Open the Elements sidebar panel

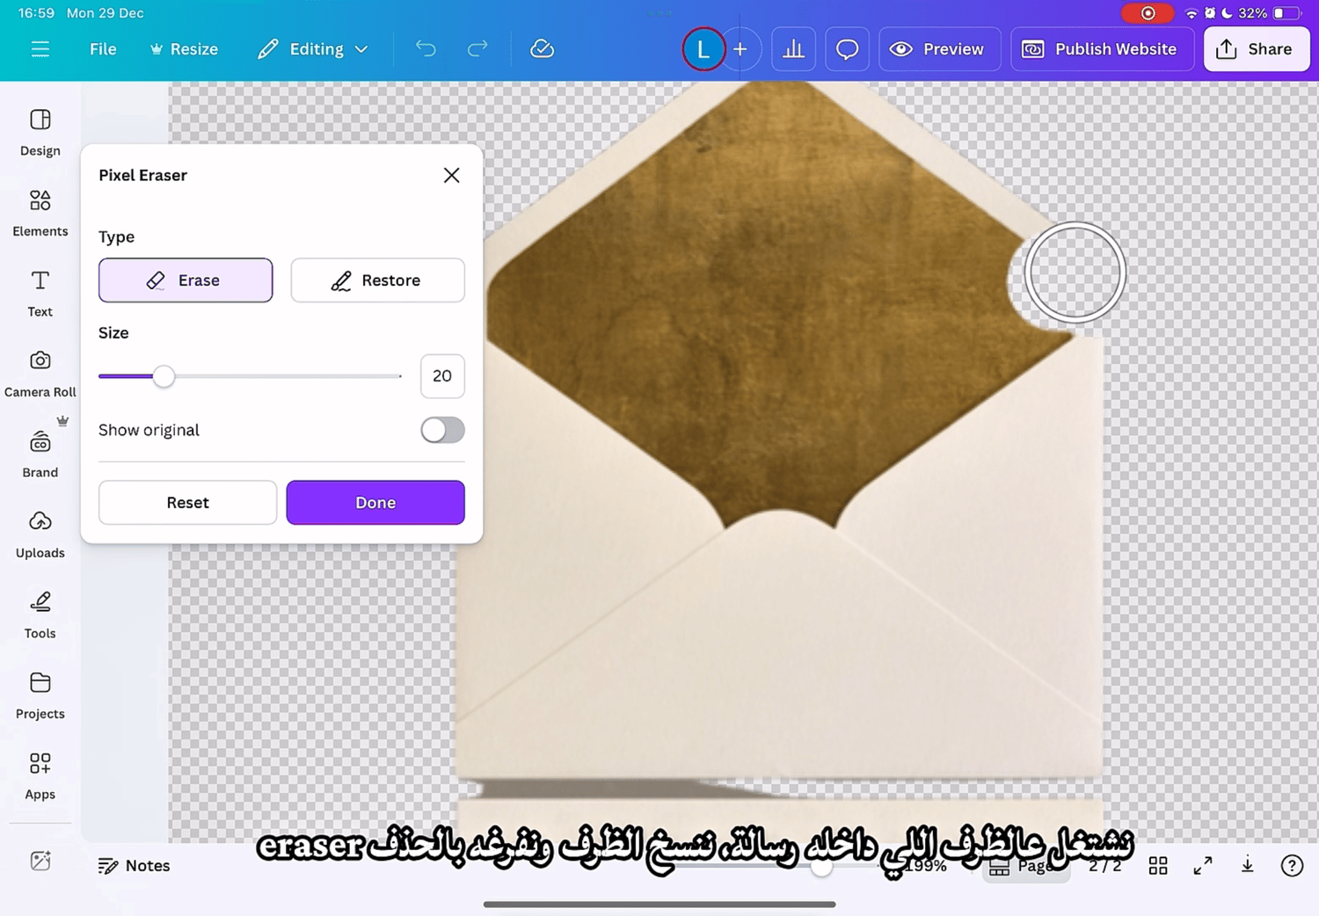click(x=40, y=214)
